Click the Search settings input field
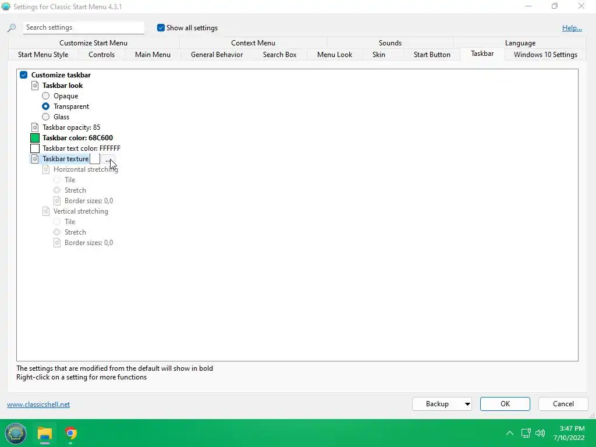This screenshot has width=596, height=447. click(x=84, y=27)
